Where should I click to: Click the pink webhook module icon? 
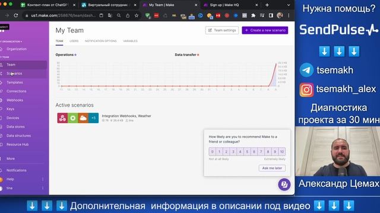click(x=62, y=118)
